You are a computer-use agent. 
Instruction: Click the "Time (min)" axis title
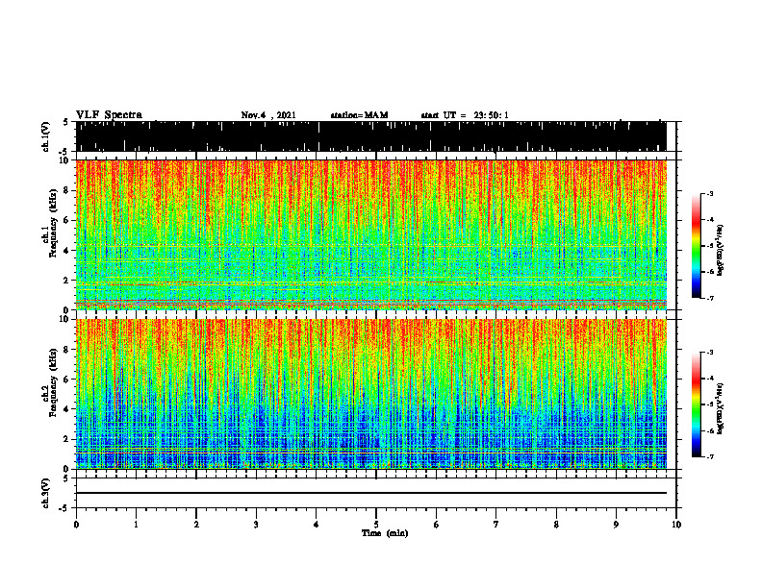click(x=385, y=533)
